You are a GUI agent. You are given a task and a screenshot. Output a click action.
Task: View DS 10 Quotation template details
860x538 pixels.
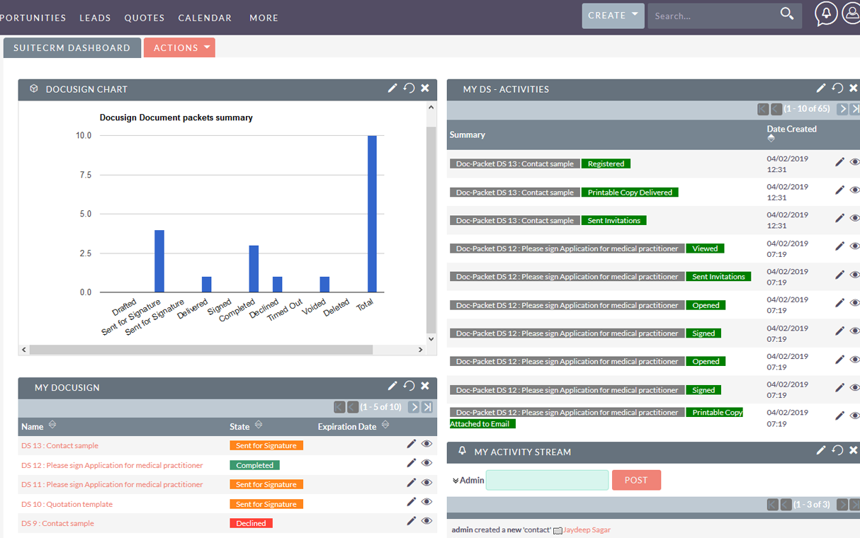pyautogui.click(x=426, y=502)
